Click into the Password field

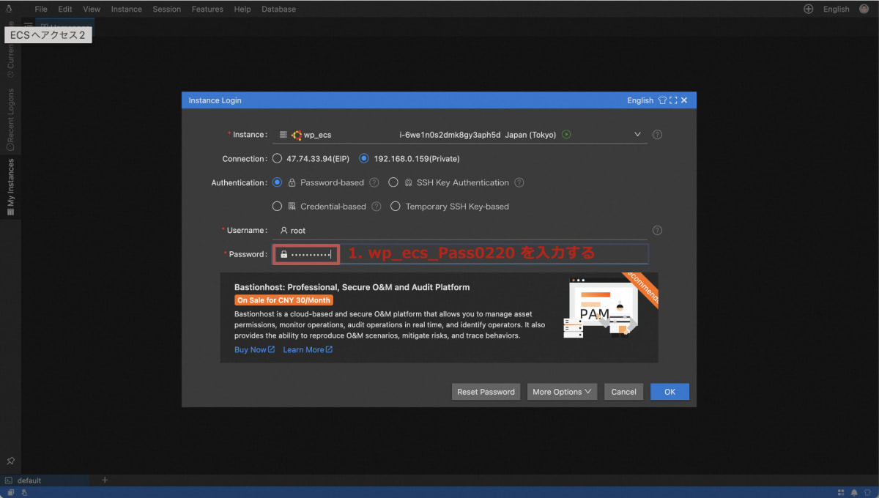pyautogui.click(x=460, y=254)
